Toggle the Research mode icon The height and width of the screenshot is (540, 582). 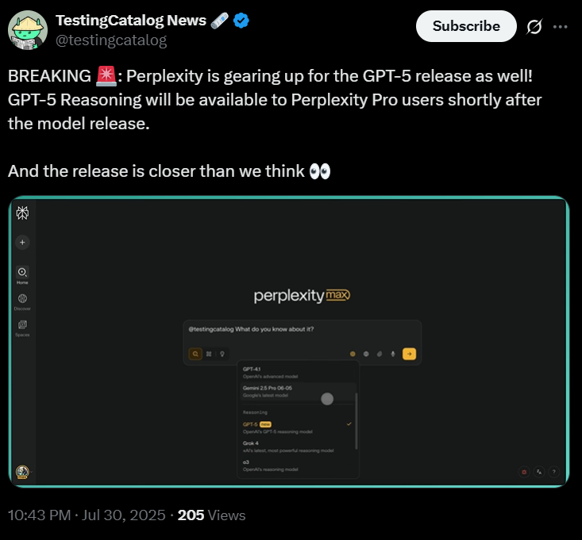coord(209,354)
